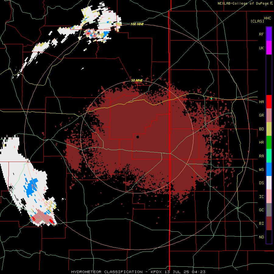Select the GR graupel color swatch
The width and height of the screenshot is (274, 274).
(269, 115)
